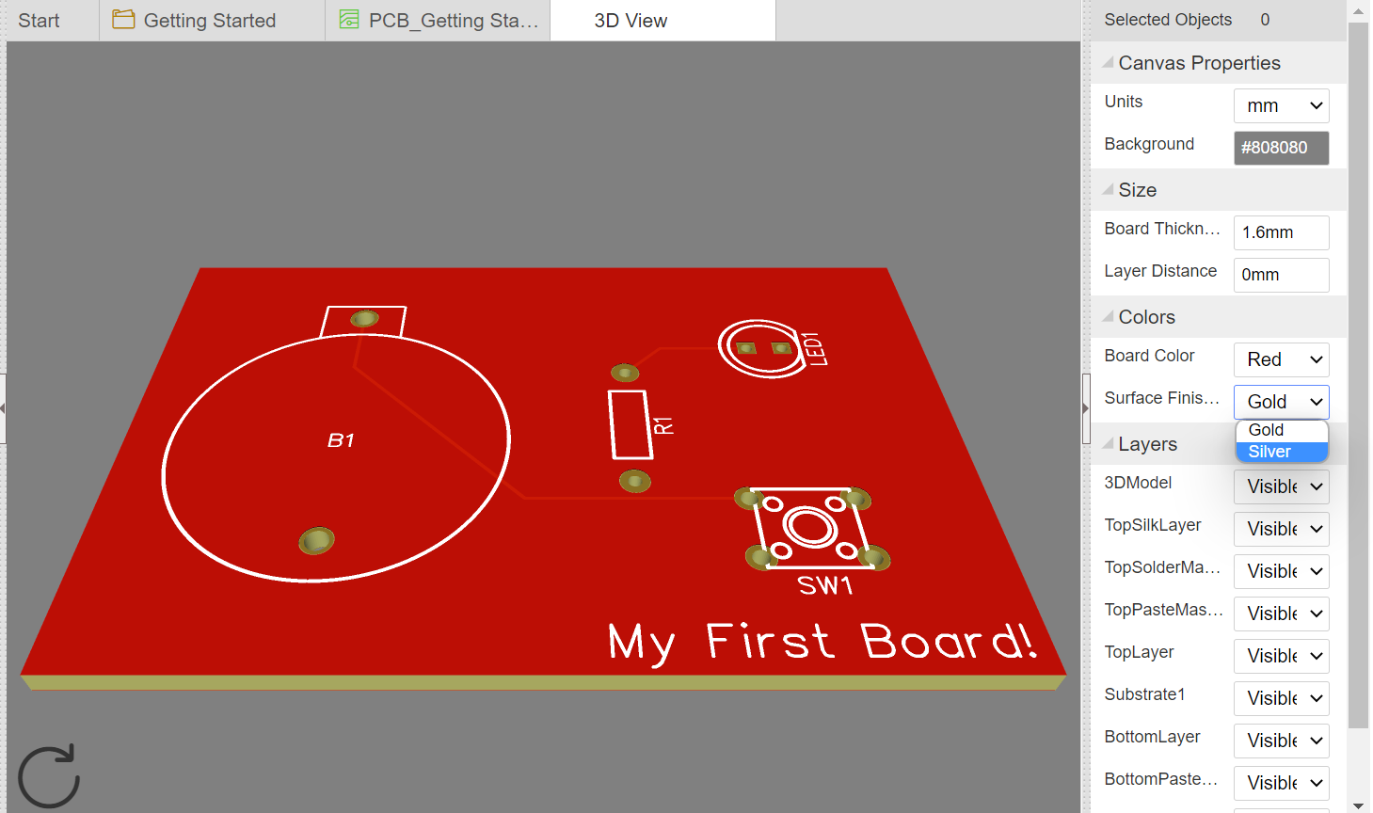The height and width of the screenshot is (813, 1373).
Task: Change 3DModel visibility setting
Action: (x=1281, y=486)
